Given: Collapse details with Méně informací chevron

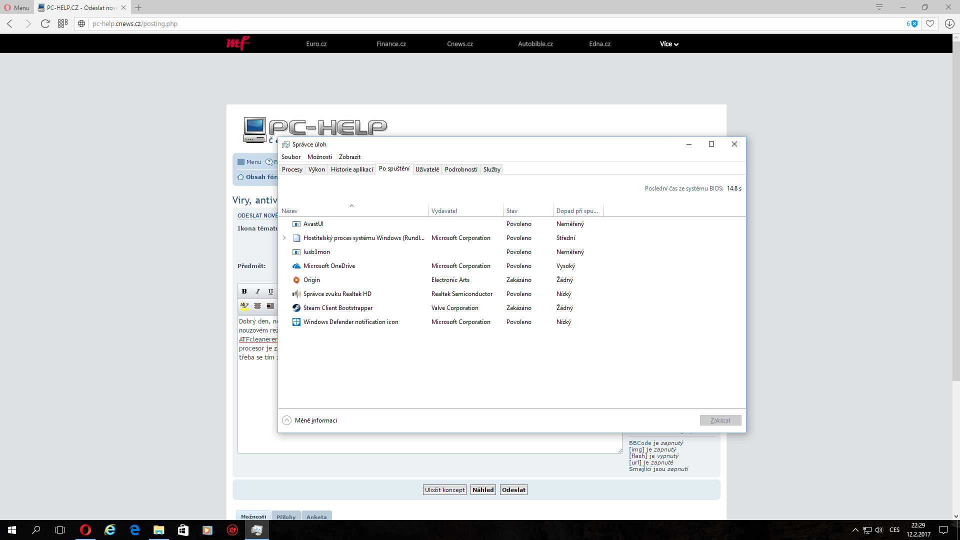Looking at the screenshot, I should click(286, 420).
